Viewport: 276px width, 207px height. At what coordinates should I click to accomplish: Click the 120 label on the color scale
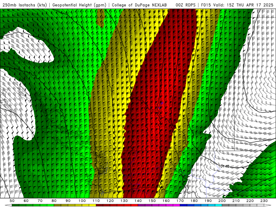coord(110,201)
